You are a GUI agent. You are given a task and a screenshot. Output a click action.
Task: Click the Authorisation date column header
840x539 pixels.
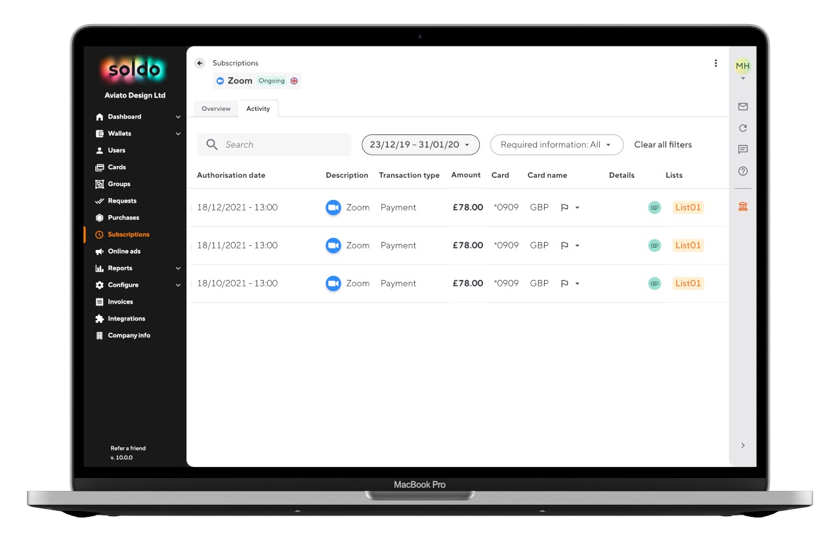click(x=231, y=175)
